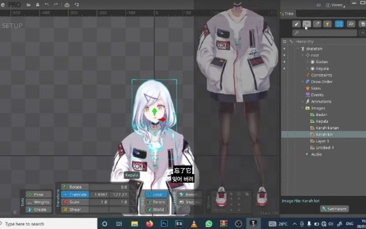
Task: Activate the Rotate transform tool
Action: (x=75, y=187)
